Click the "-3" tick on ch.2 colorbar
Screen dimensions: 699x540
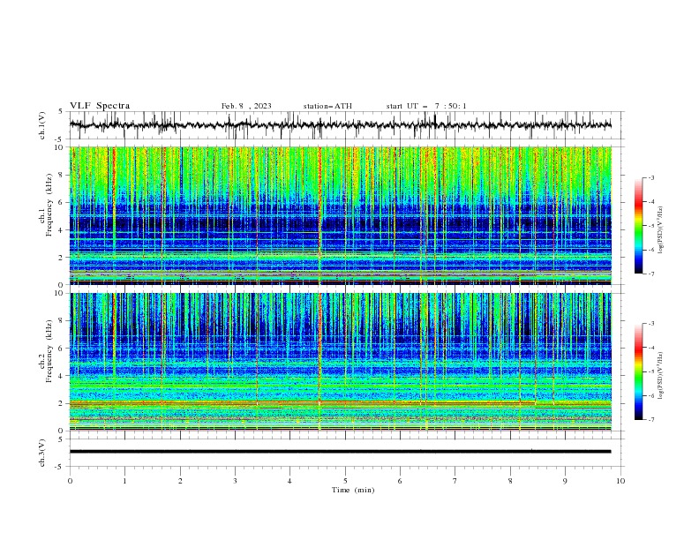[650, 324]
